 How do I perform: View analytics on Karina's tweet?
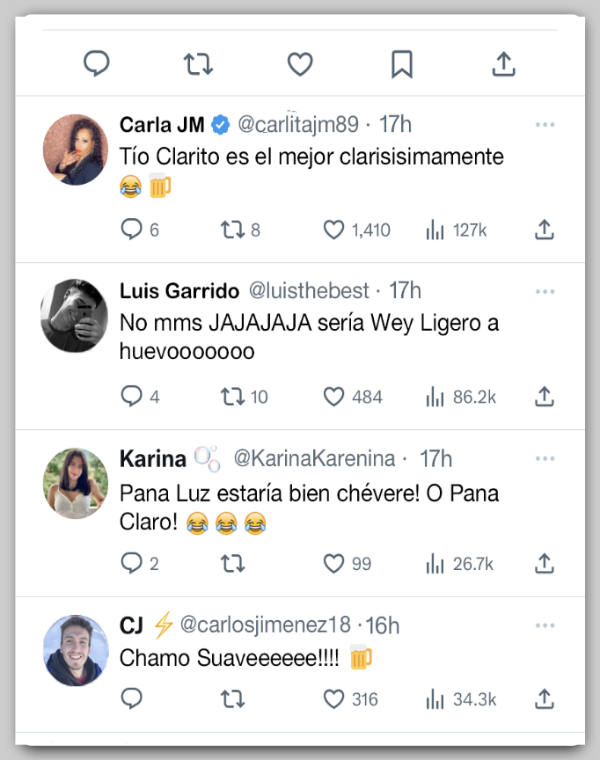435,564
